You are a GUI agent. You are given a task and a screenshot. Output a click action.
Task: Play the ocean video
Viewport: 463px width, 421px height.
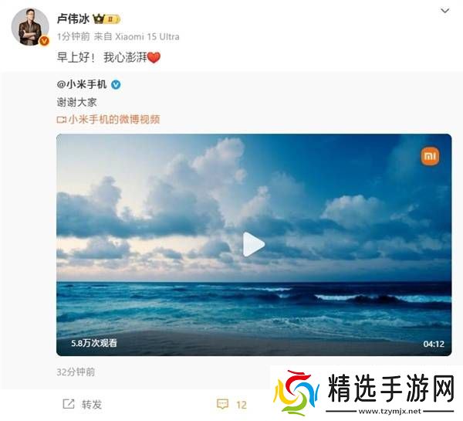tap(254, 244)
